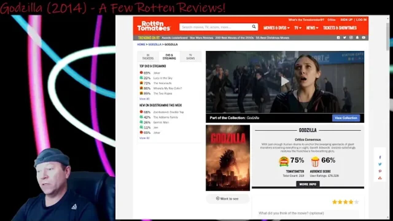Select the DVD & Streaming tab

[169, 57]
